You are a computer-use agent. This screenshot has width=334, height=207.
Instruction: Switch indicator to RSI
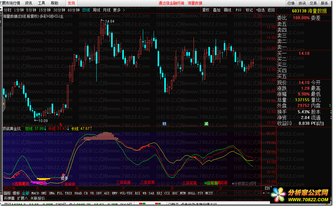pos(137,193)
